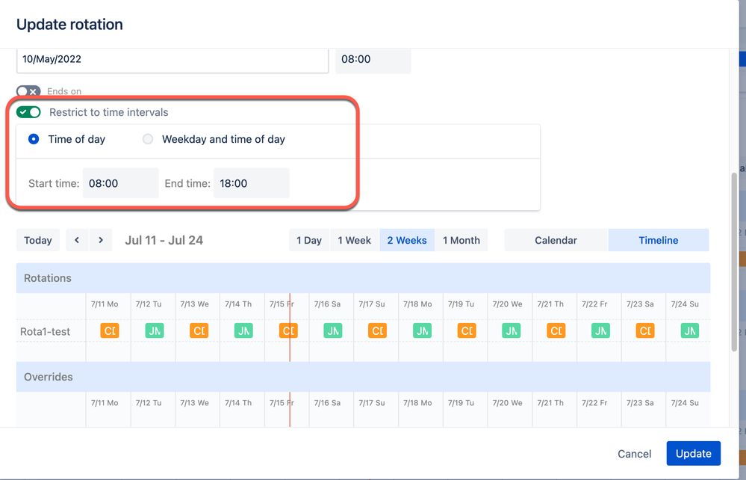Screen dimensions: 746x480
Task: Open the End time 18:00 selector
Action: (251, 183)
